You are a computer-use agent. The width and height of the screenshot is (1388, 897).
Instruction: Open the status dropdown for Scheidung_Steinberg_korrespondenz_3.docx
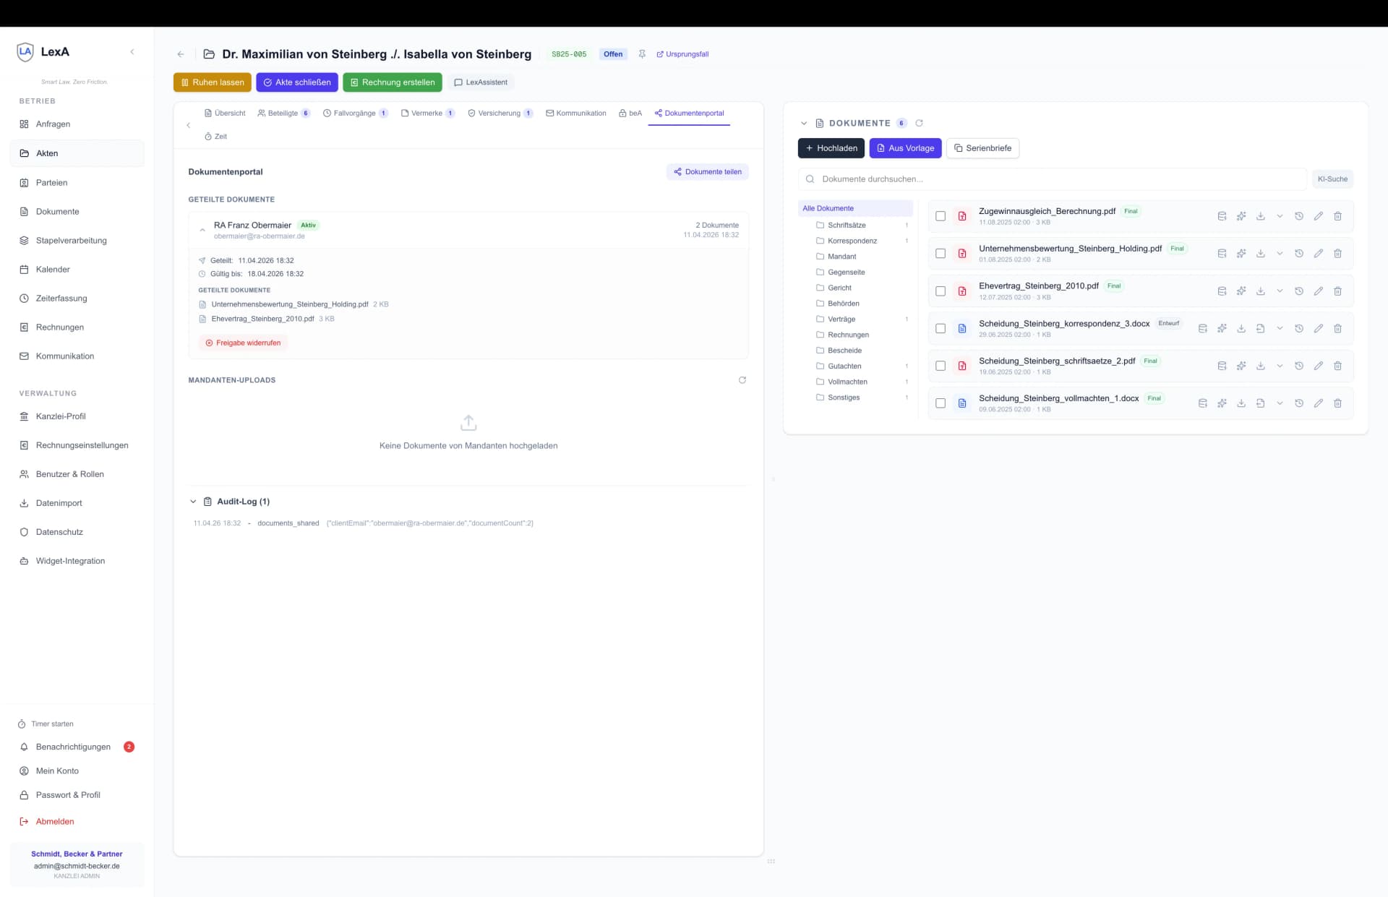point(1279,329)
